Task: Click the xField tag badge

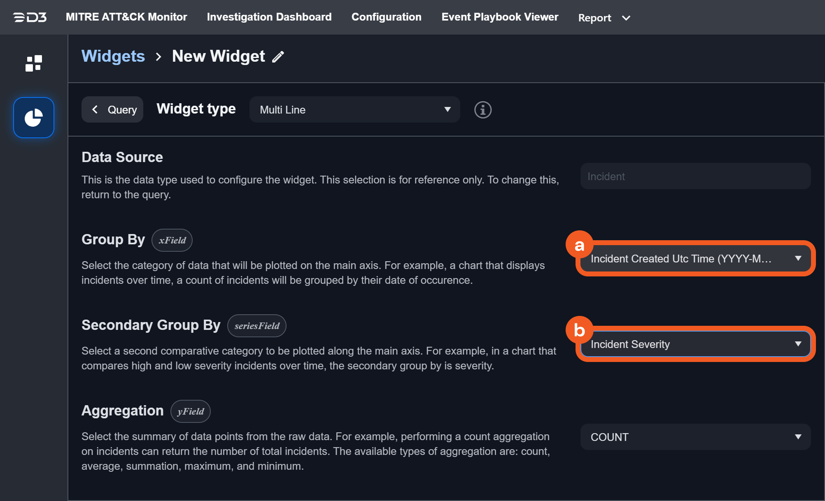Action: [172, 240]
